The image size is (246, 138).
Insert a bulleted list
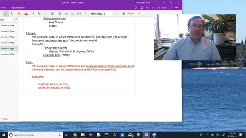52,13
